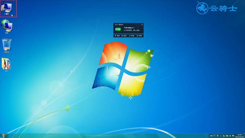Click the green 安全 USB drive icon

pos(118,29)
